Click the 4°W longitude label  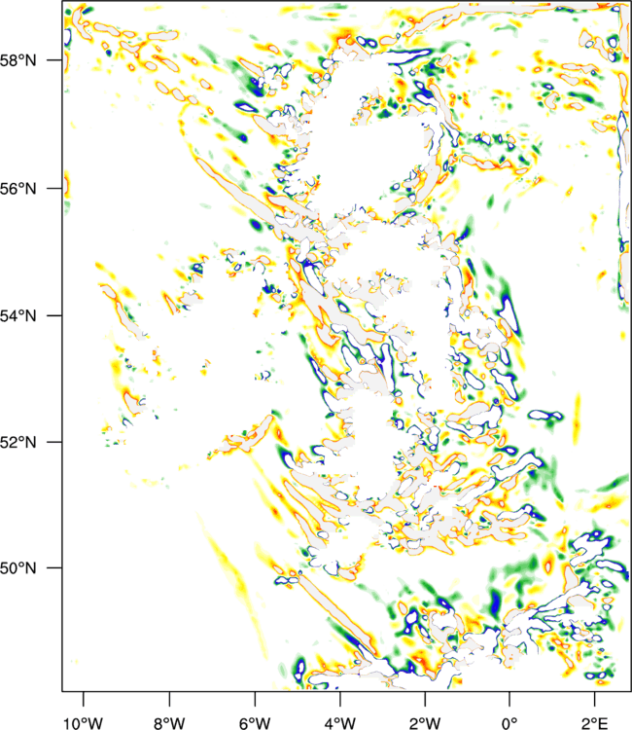pos(340,723)
